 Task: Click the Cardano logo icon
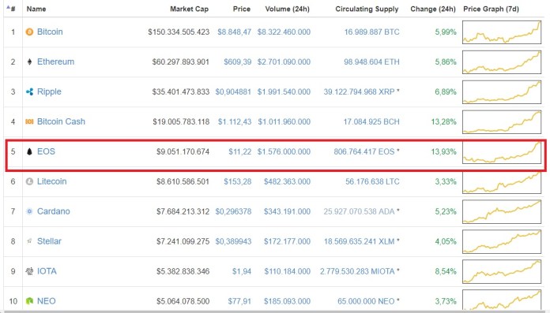pyautogui.click(x=29, y=211)
